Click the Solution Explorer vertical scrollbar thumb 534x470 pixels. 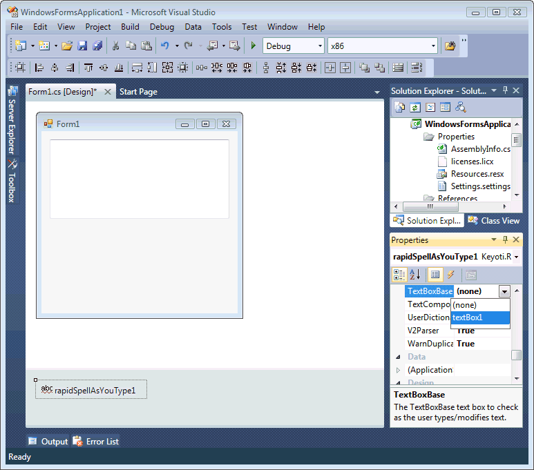click(x=517, y=139)
